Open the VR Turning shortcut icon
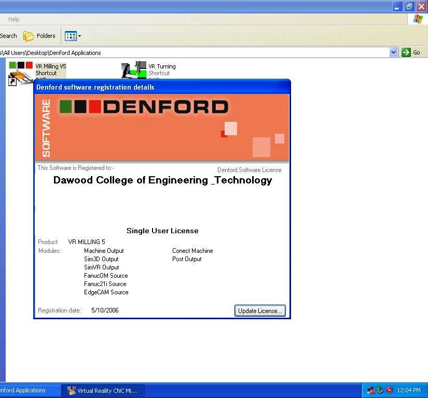 (134, 70)
